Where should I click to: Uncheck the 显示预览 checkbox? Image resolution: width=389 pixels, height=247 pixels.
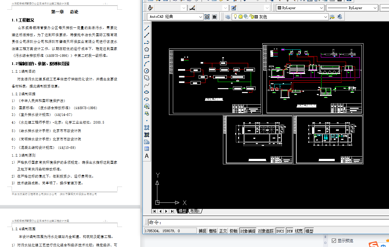click(334, 241)
